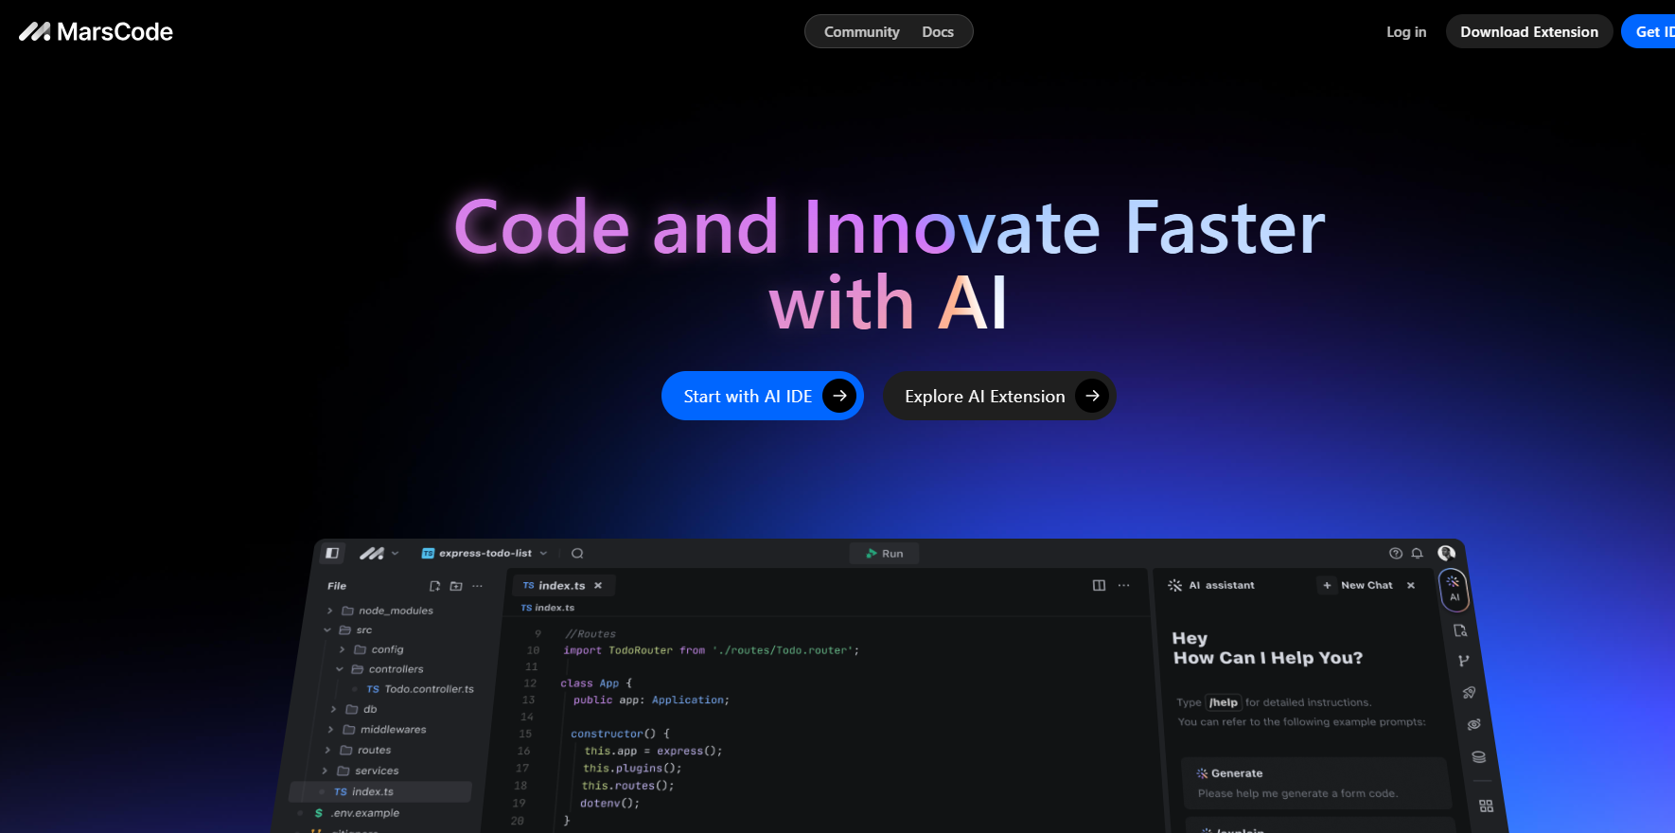The width and height of the screenshot is (1675, 833).
Task: Click the AI assistant sparkle icon in panel header
Action: (1174, 585)
